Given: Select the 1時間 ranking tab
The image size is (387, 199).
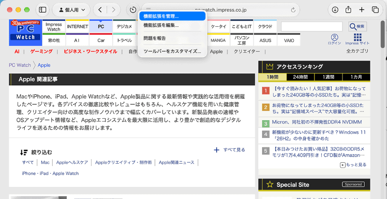Looking at the screenshot, I should 272,77.
